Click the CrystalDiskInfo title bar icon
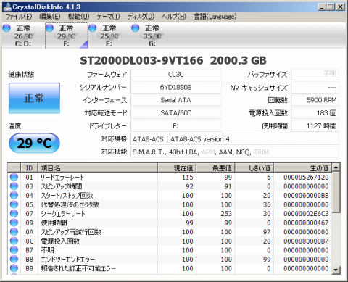This screenshot has width=348, height=282. (7, 7)
